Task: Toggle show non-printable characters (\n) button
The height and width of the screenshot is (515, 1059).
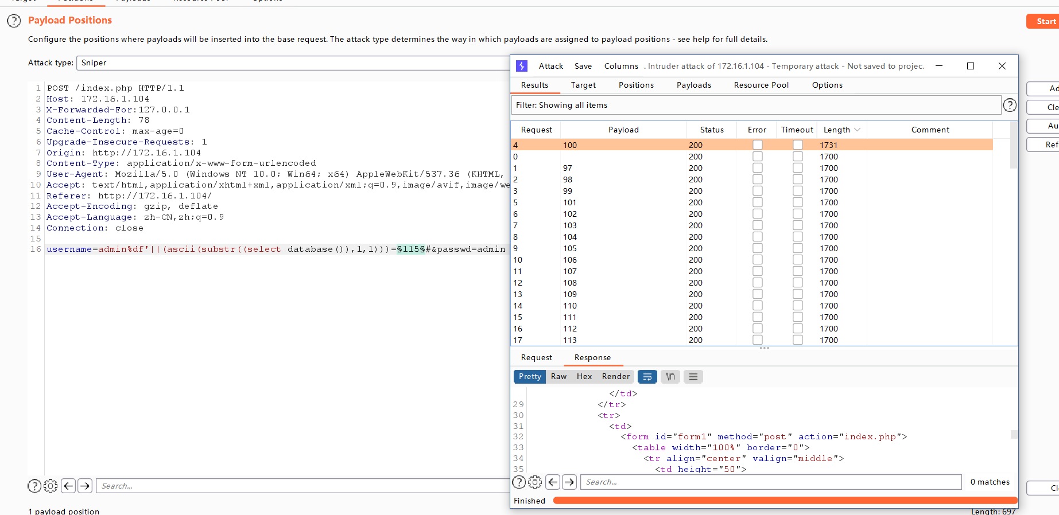Action: click(670, 377)
